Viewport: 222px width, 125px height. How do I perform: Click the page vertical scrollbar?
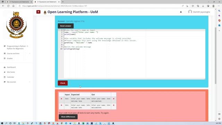[x=215, y=55]
